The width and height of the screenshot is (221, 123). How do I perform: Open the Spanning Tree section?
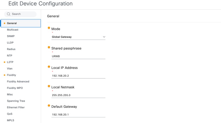[x=16, y=101]
